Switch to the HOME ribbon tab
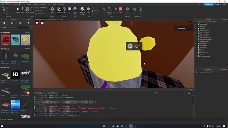This screenshot has width=228, height=128. (29, 4)
